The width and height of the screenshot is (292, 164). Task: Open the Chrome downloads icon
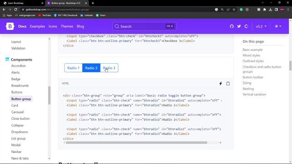(271, 10)
